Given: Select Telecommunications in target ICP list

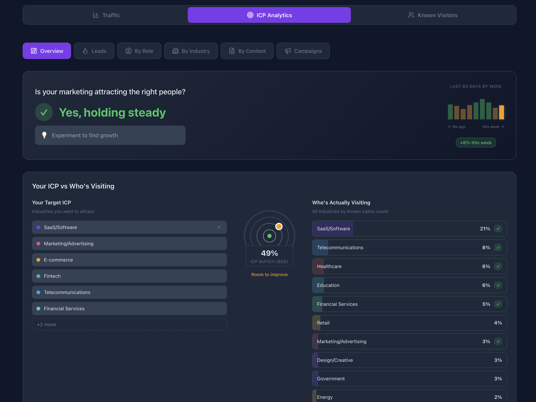Looking at the screenshot, I should [x=129, y=292].
